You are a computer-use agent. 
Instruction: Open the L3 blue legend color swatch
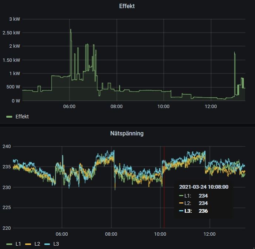(x=47, y=244)
